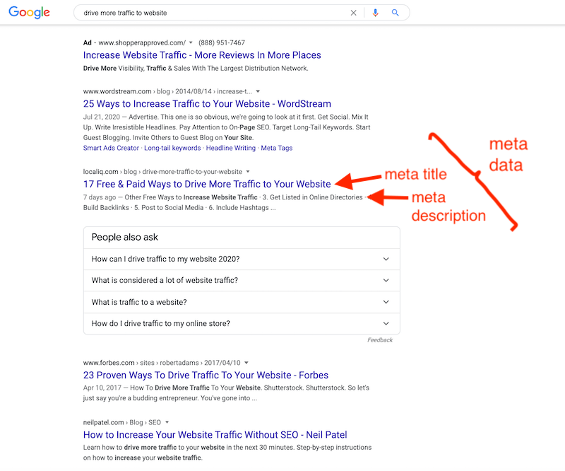Click the Feedback link below People also ask
This screenshot has width=565, height=471.
point(380,340)
